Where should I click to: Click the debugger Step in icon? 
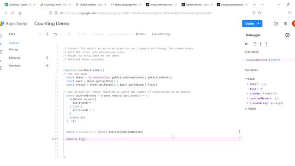pyautogui.click(x=261, y=44)
